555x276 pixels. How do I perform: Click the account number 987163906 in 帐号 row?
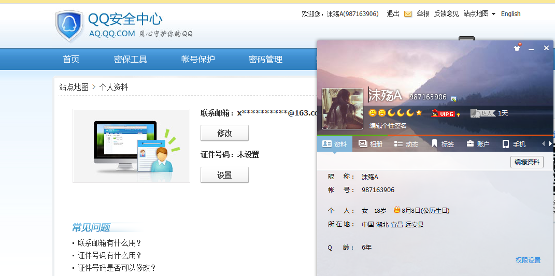point(378,190)
